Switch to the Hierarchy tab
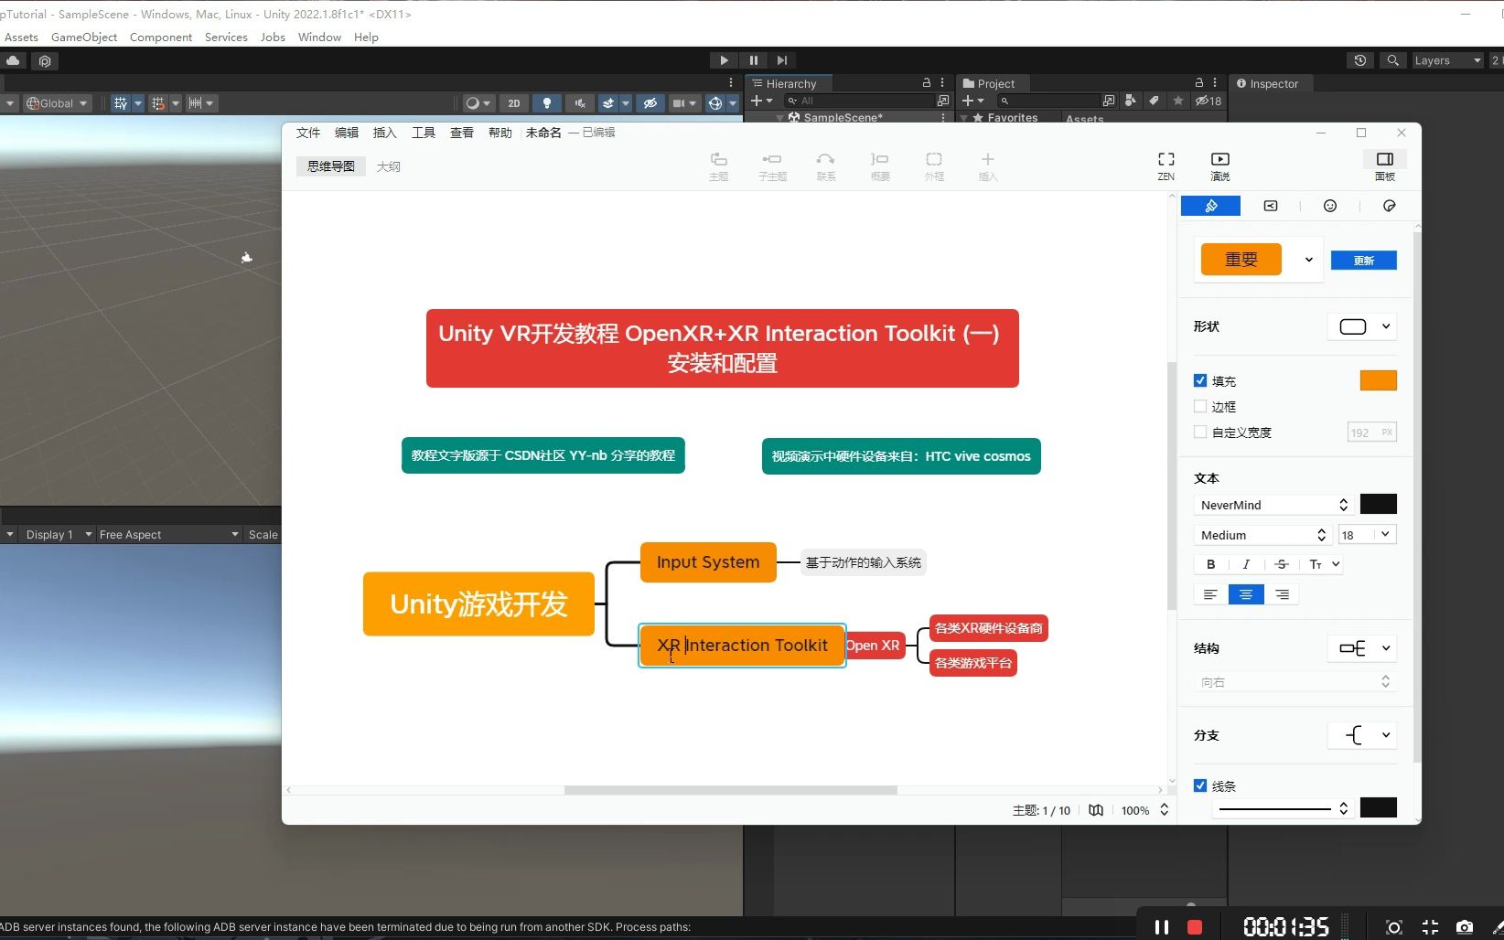This screenshot has height=940, width=1504. [x=789, y=83]
